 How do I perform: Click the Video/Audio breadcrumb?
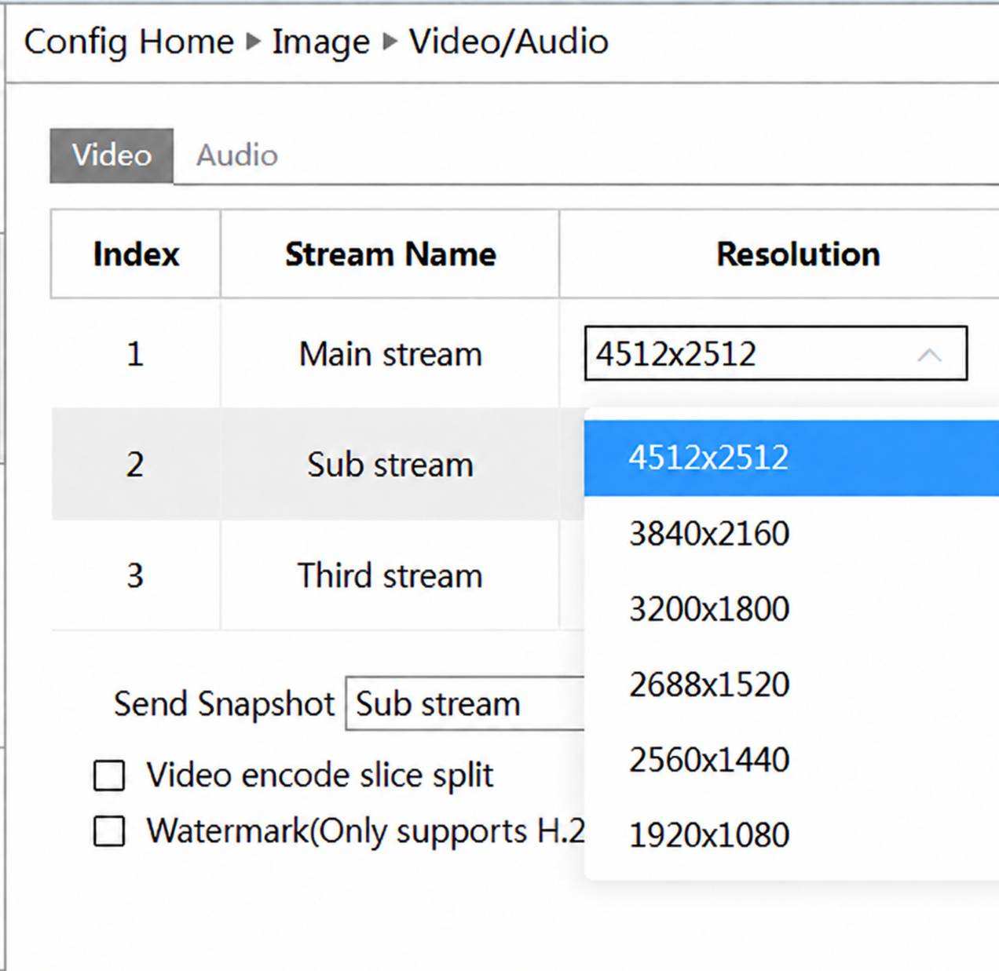point(508,42)
